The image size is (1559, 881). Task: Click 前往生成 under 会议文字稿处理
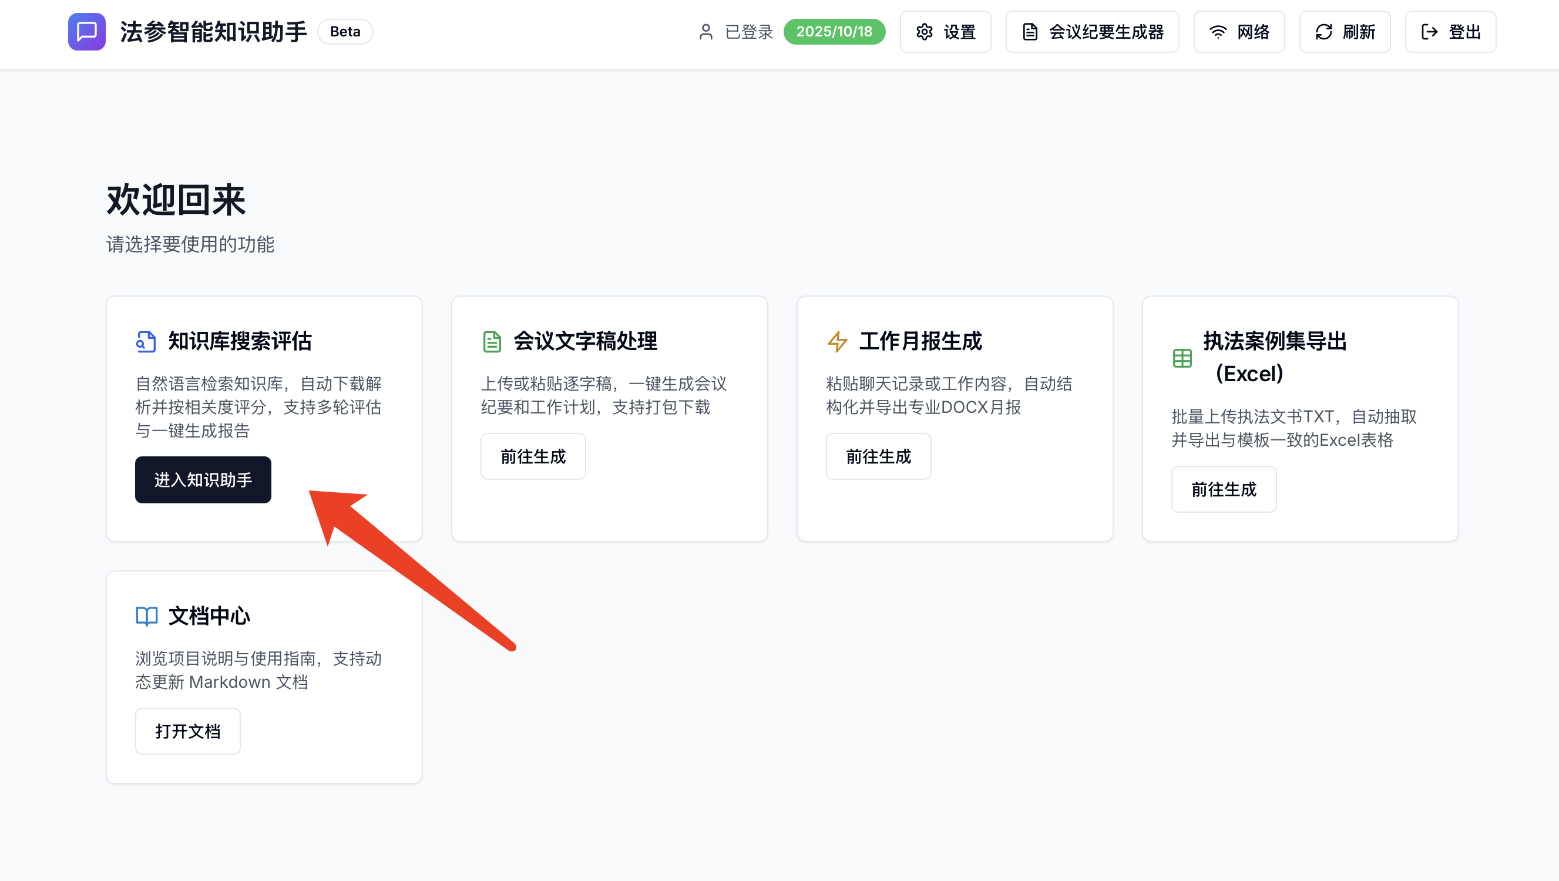(533, 456)
